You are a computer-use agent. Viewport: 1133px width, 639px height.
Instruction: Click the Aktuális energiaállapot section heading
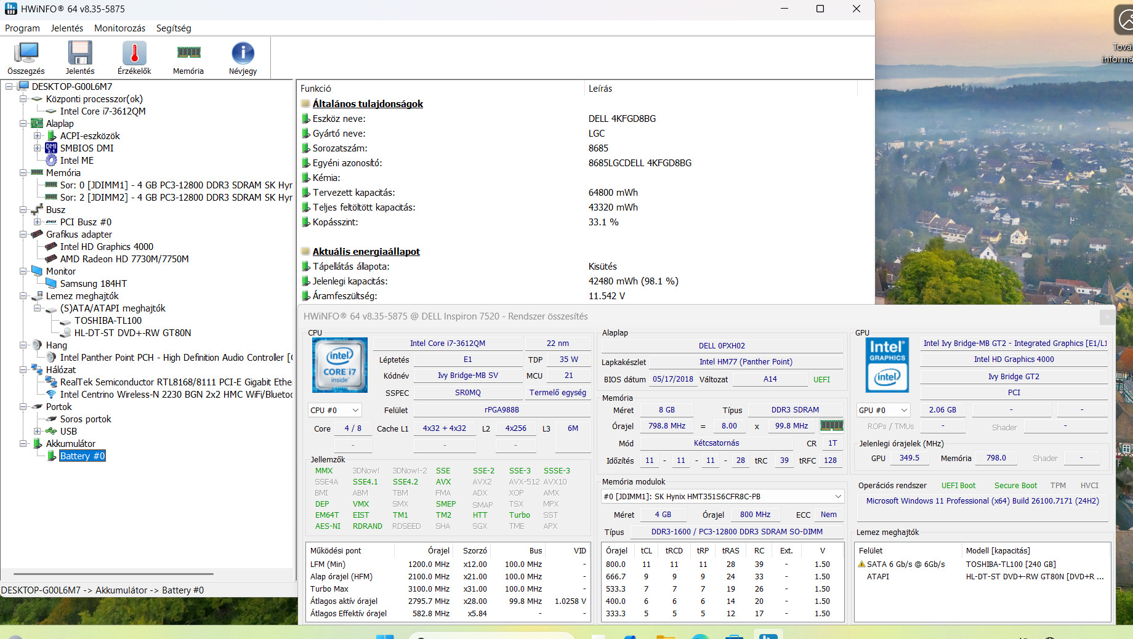[x=366, y=251]
